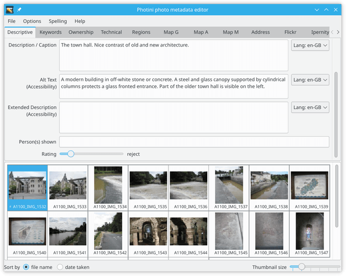The width and height of the screenshot is (346, 276).
Task: Select thumbnail A1100_IMG_1535
Action: 148,188
